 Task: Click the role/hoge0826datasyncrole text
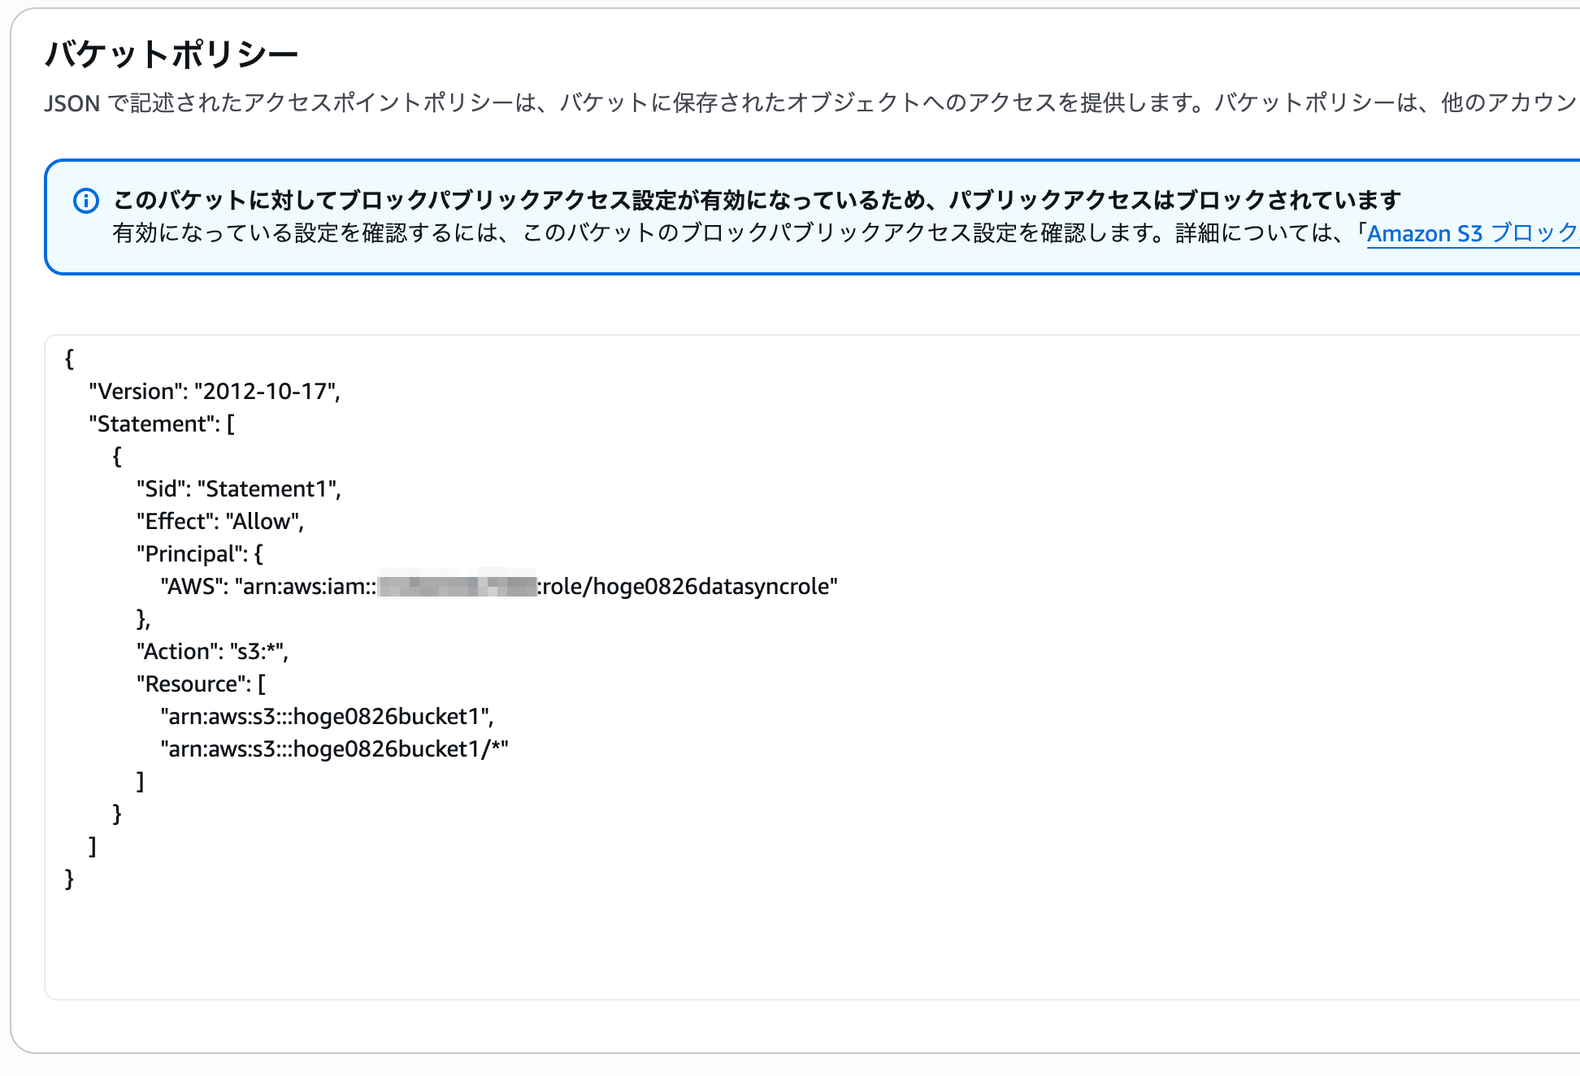click(686, 587)
